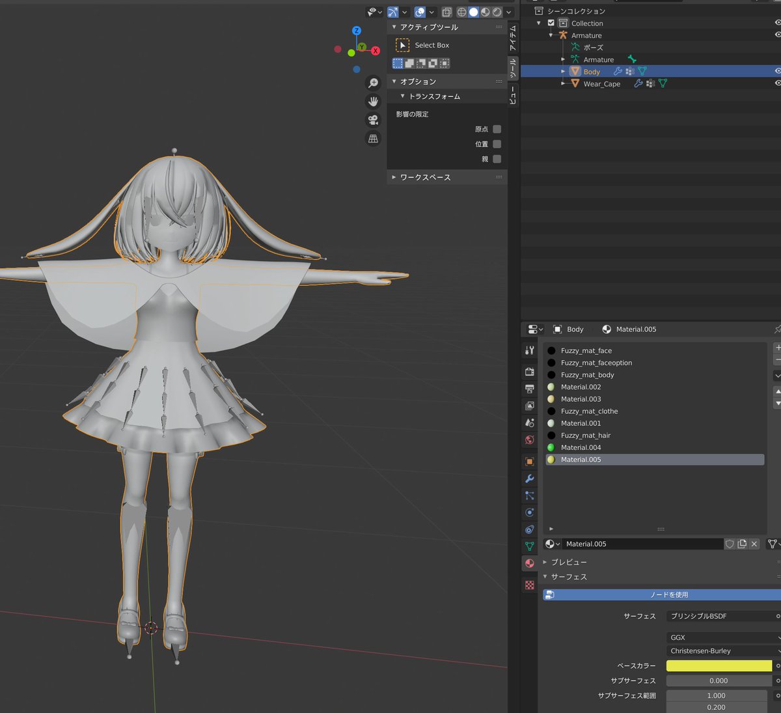
Task: Open the properties editor type dropdown
Action: pos(536,329)
